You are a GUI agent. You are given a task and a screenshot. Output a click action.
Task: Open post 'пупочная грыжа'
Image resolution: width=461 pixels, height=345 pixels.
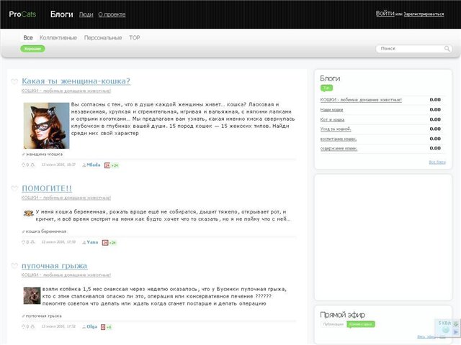point(55,266)
